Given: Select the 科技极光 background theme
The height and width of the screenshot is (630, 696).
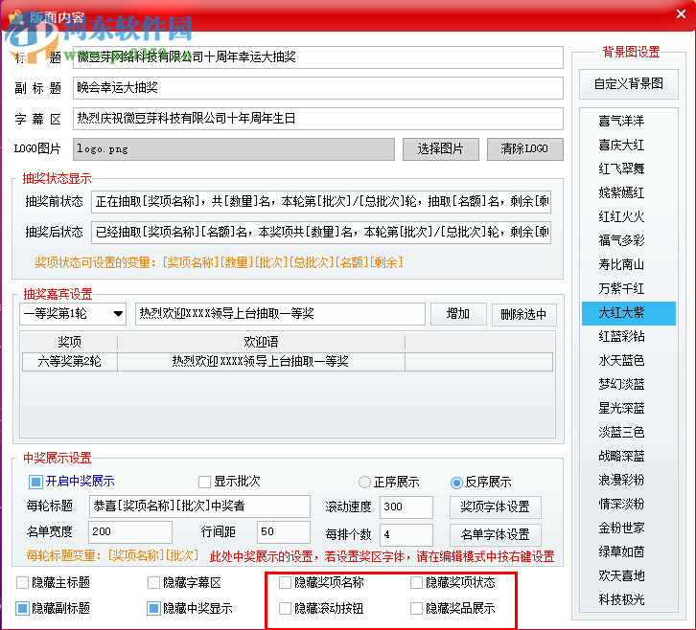Looking at the screenshot, I should pyautogui.click(x=629, y=600).
